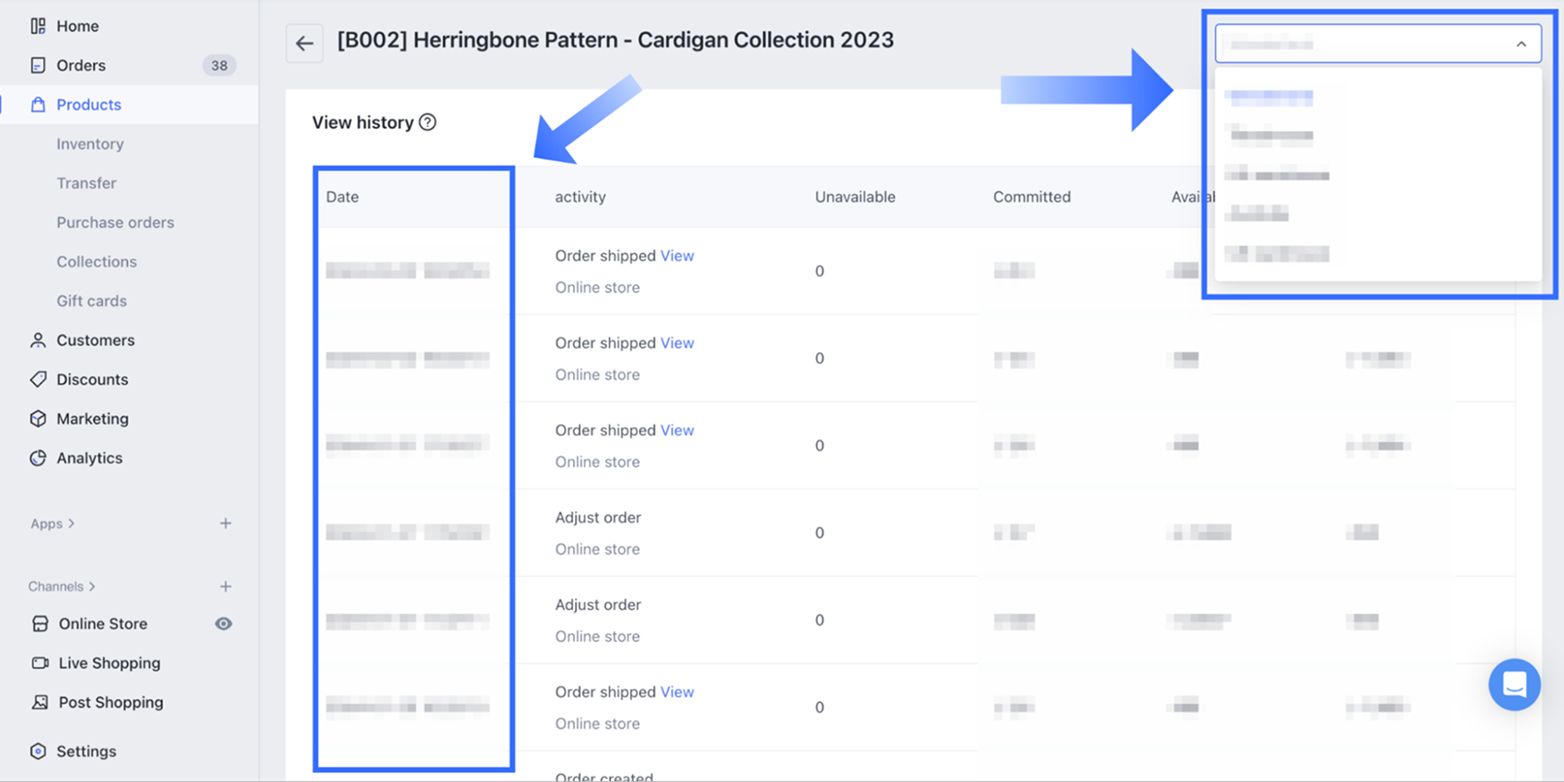Viewport: 1564px width, 782px height.
Task: Expand the Apps section chevron
Action: pos(72,523)
